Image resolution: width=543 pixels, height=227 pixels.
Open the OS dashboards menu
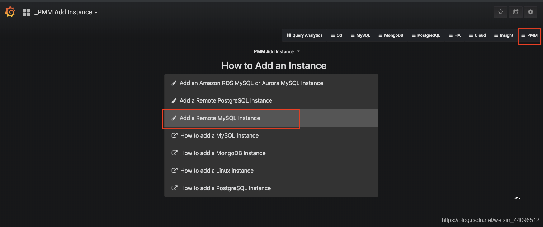[336, 35]
